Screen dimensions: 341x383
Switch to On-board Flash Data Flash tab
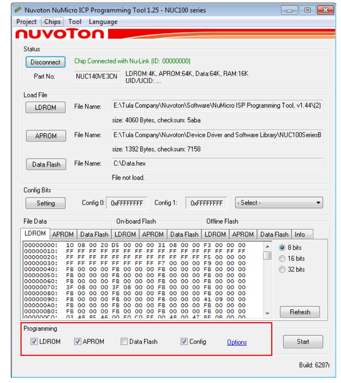click(x=184, y=234)
